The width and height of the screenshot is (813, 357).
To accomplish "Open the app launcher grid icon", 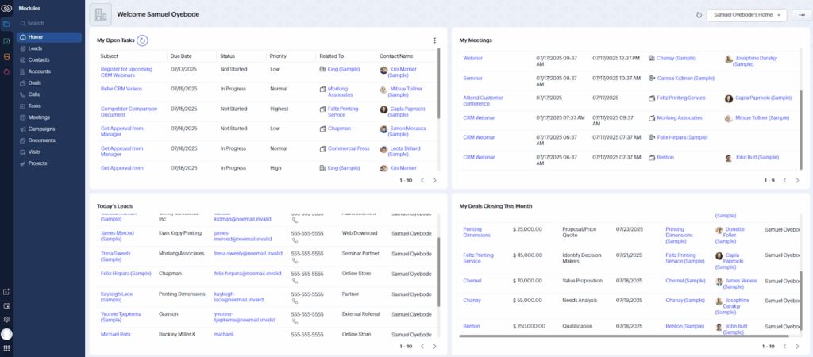I will coord(6,348).
